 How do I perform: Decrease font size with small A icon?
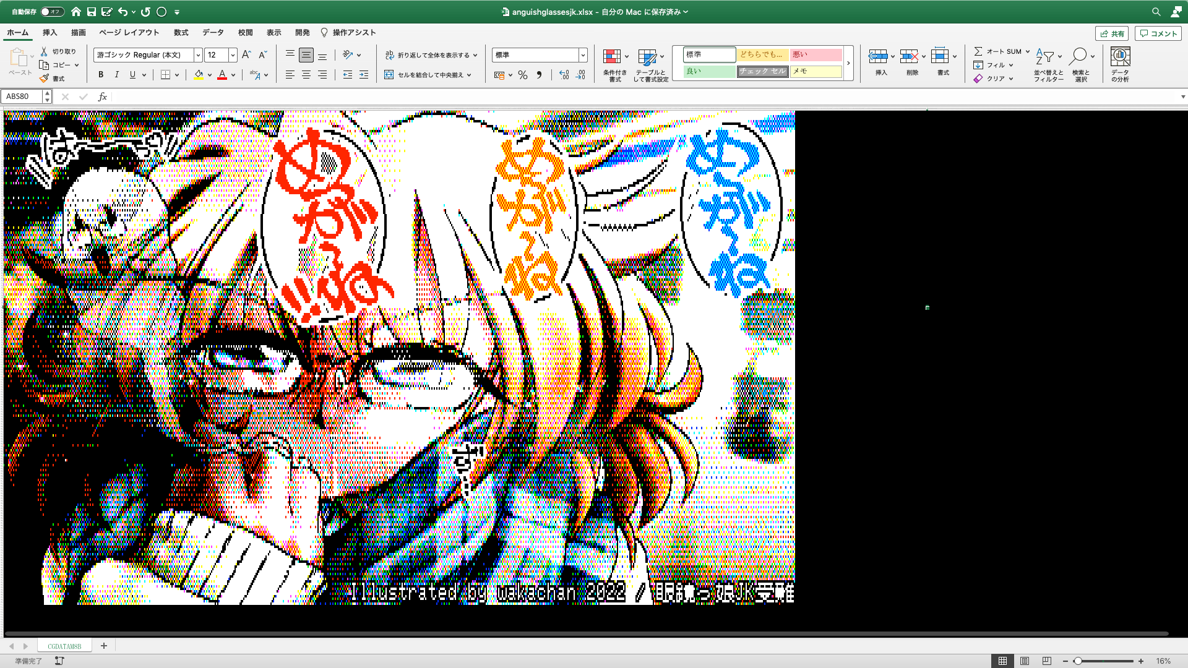(263, 55)
